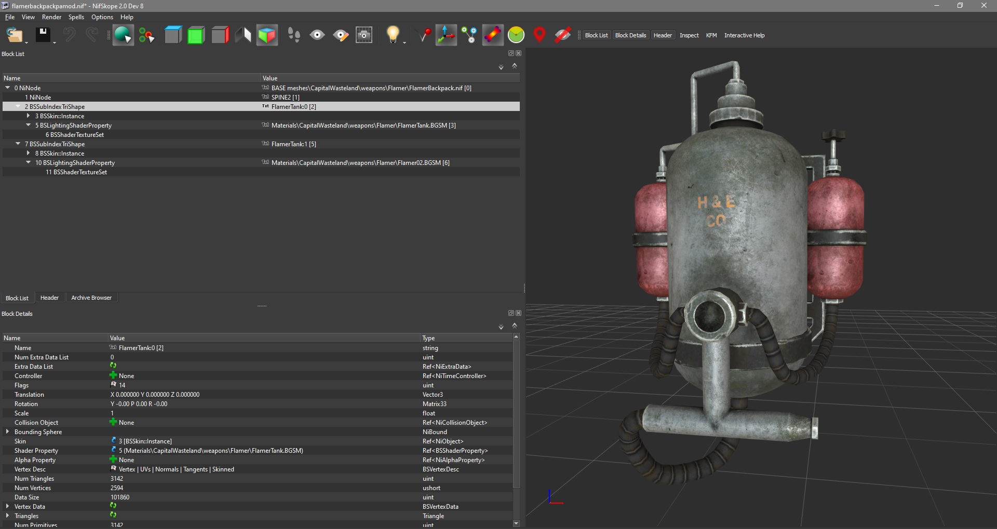Switch to the Archive Browser tab
This screenshot has height=529, width=997.
click(x=91, y=298)
